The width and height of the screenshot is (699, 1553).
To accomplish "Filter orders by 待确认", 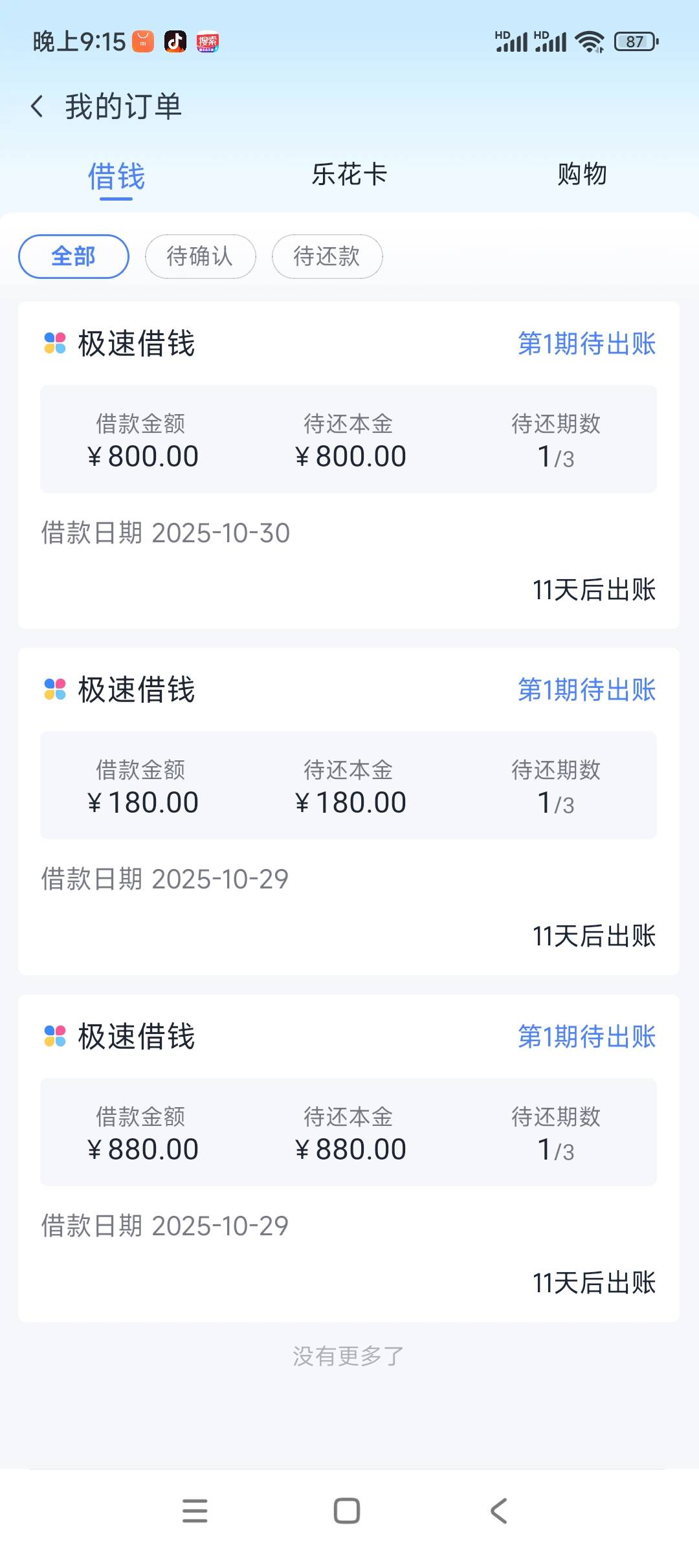I will (200, 256).
